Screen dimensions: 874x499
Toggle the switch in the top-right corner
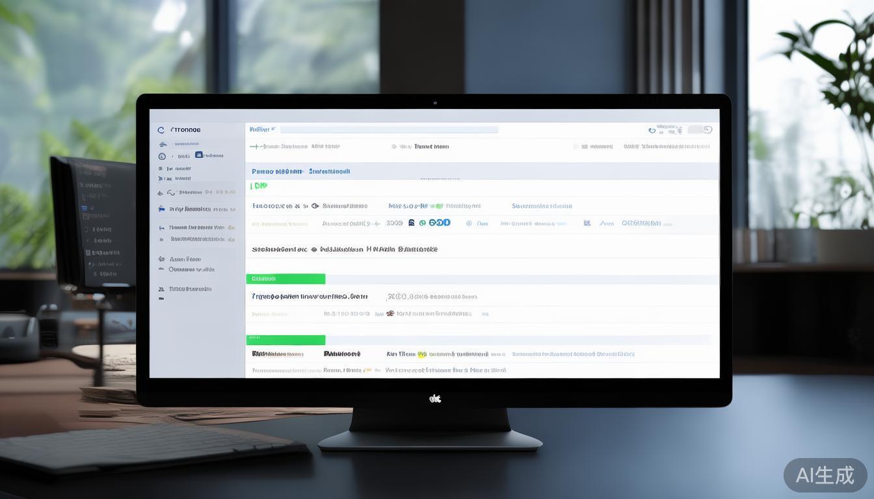[700, 130]
